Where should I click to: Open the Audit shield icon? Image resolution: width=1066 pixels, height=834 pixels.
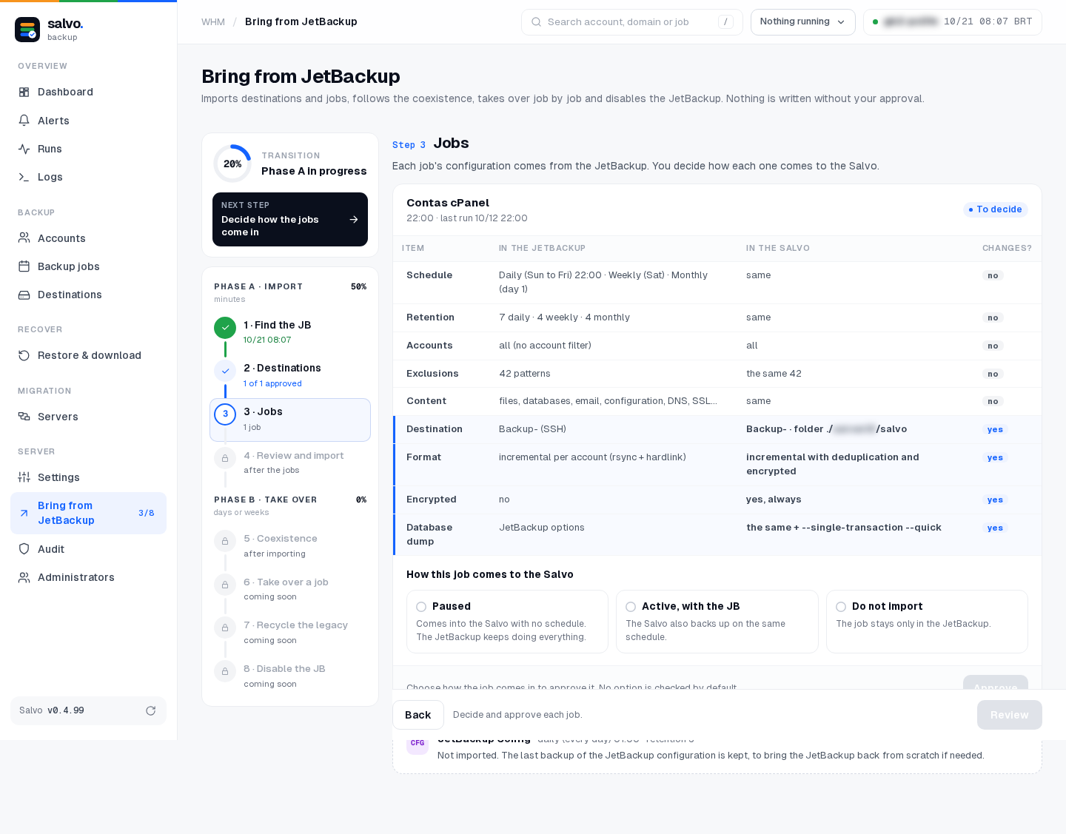(x=24, y=549)
